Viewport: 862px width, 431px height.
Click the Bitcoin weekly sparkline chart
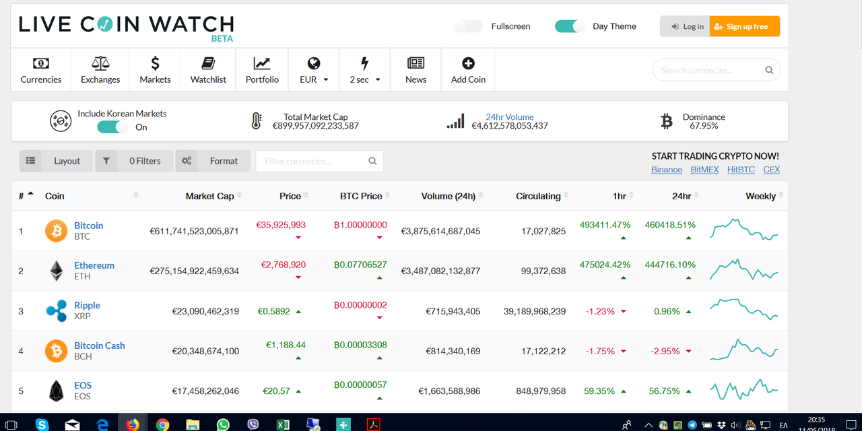tap(744, 230)
